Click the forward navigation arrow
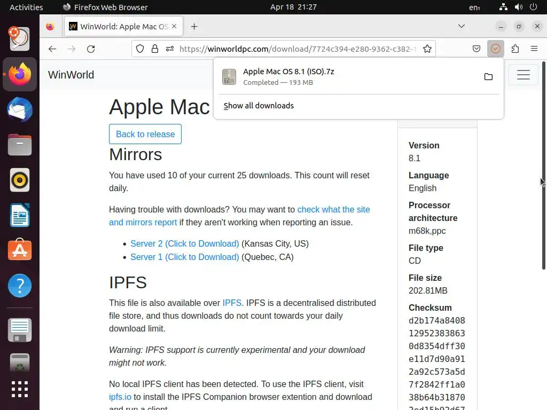 pyautogui.click(x=72, y=49)
